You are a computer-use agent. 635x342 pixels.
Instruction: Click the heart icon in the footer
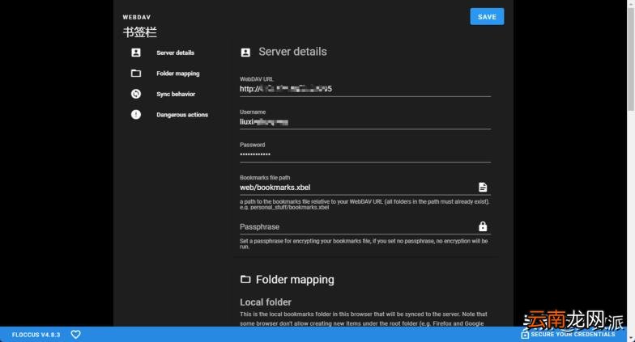click(76, 335)
